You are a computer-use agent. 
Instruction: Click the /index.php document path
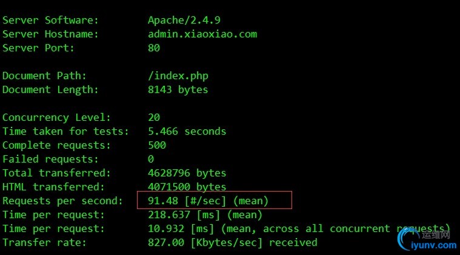[x=178, y=76]
